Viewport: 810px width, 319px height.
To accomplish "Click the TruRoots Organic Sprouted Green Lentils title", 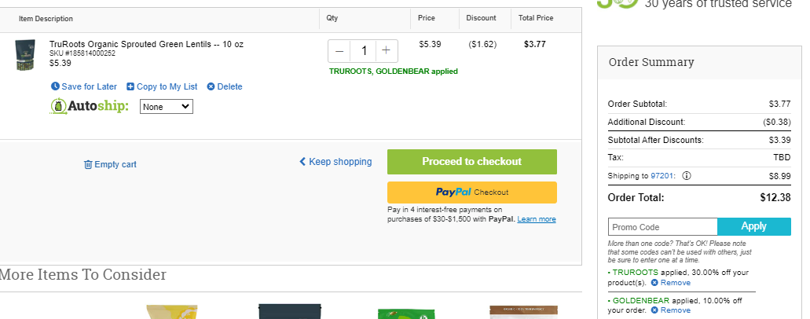I will coord(146,45).
